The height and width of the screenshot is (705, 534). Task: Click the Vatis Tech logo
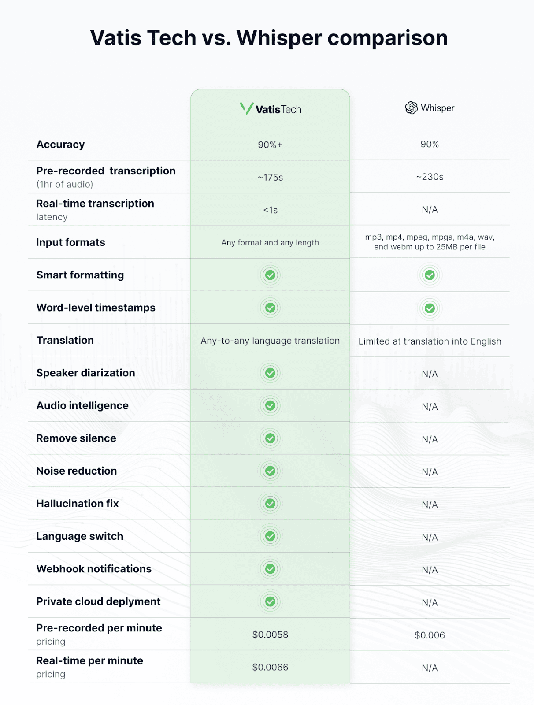pos(271,109)
